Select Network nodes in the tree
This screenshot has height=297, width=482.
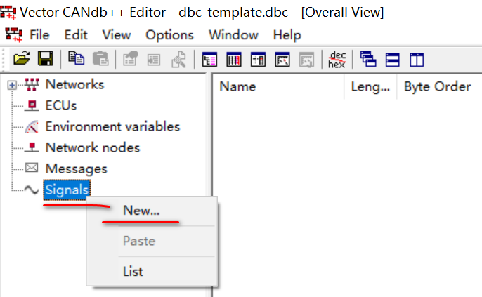(x=93, y=147)
